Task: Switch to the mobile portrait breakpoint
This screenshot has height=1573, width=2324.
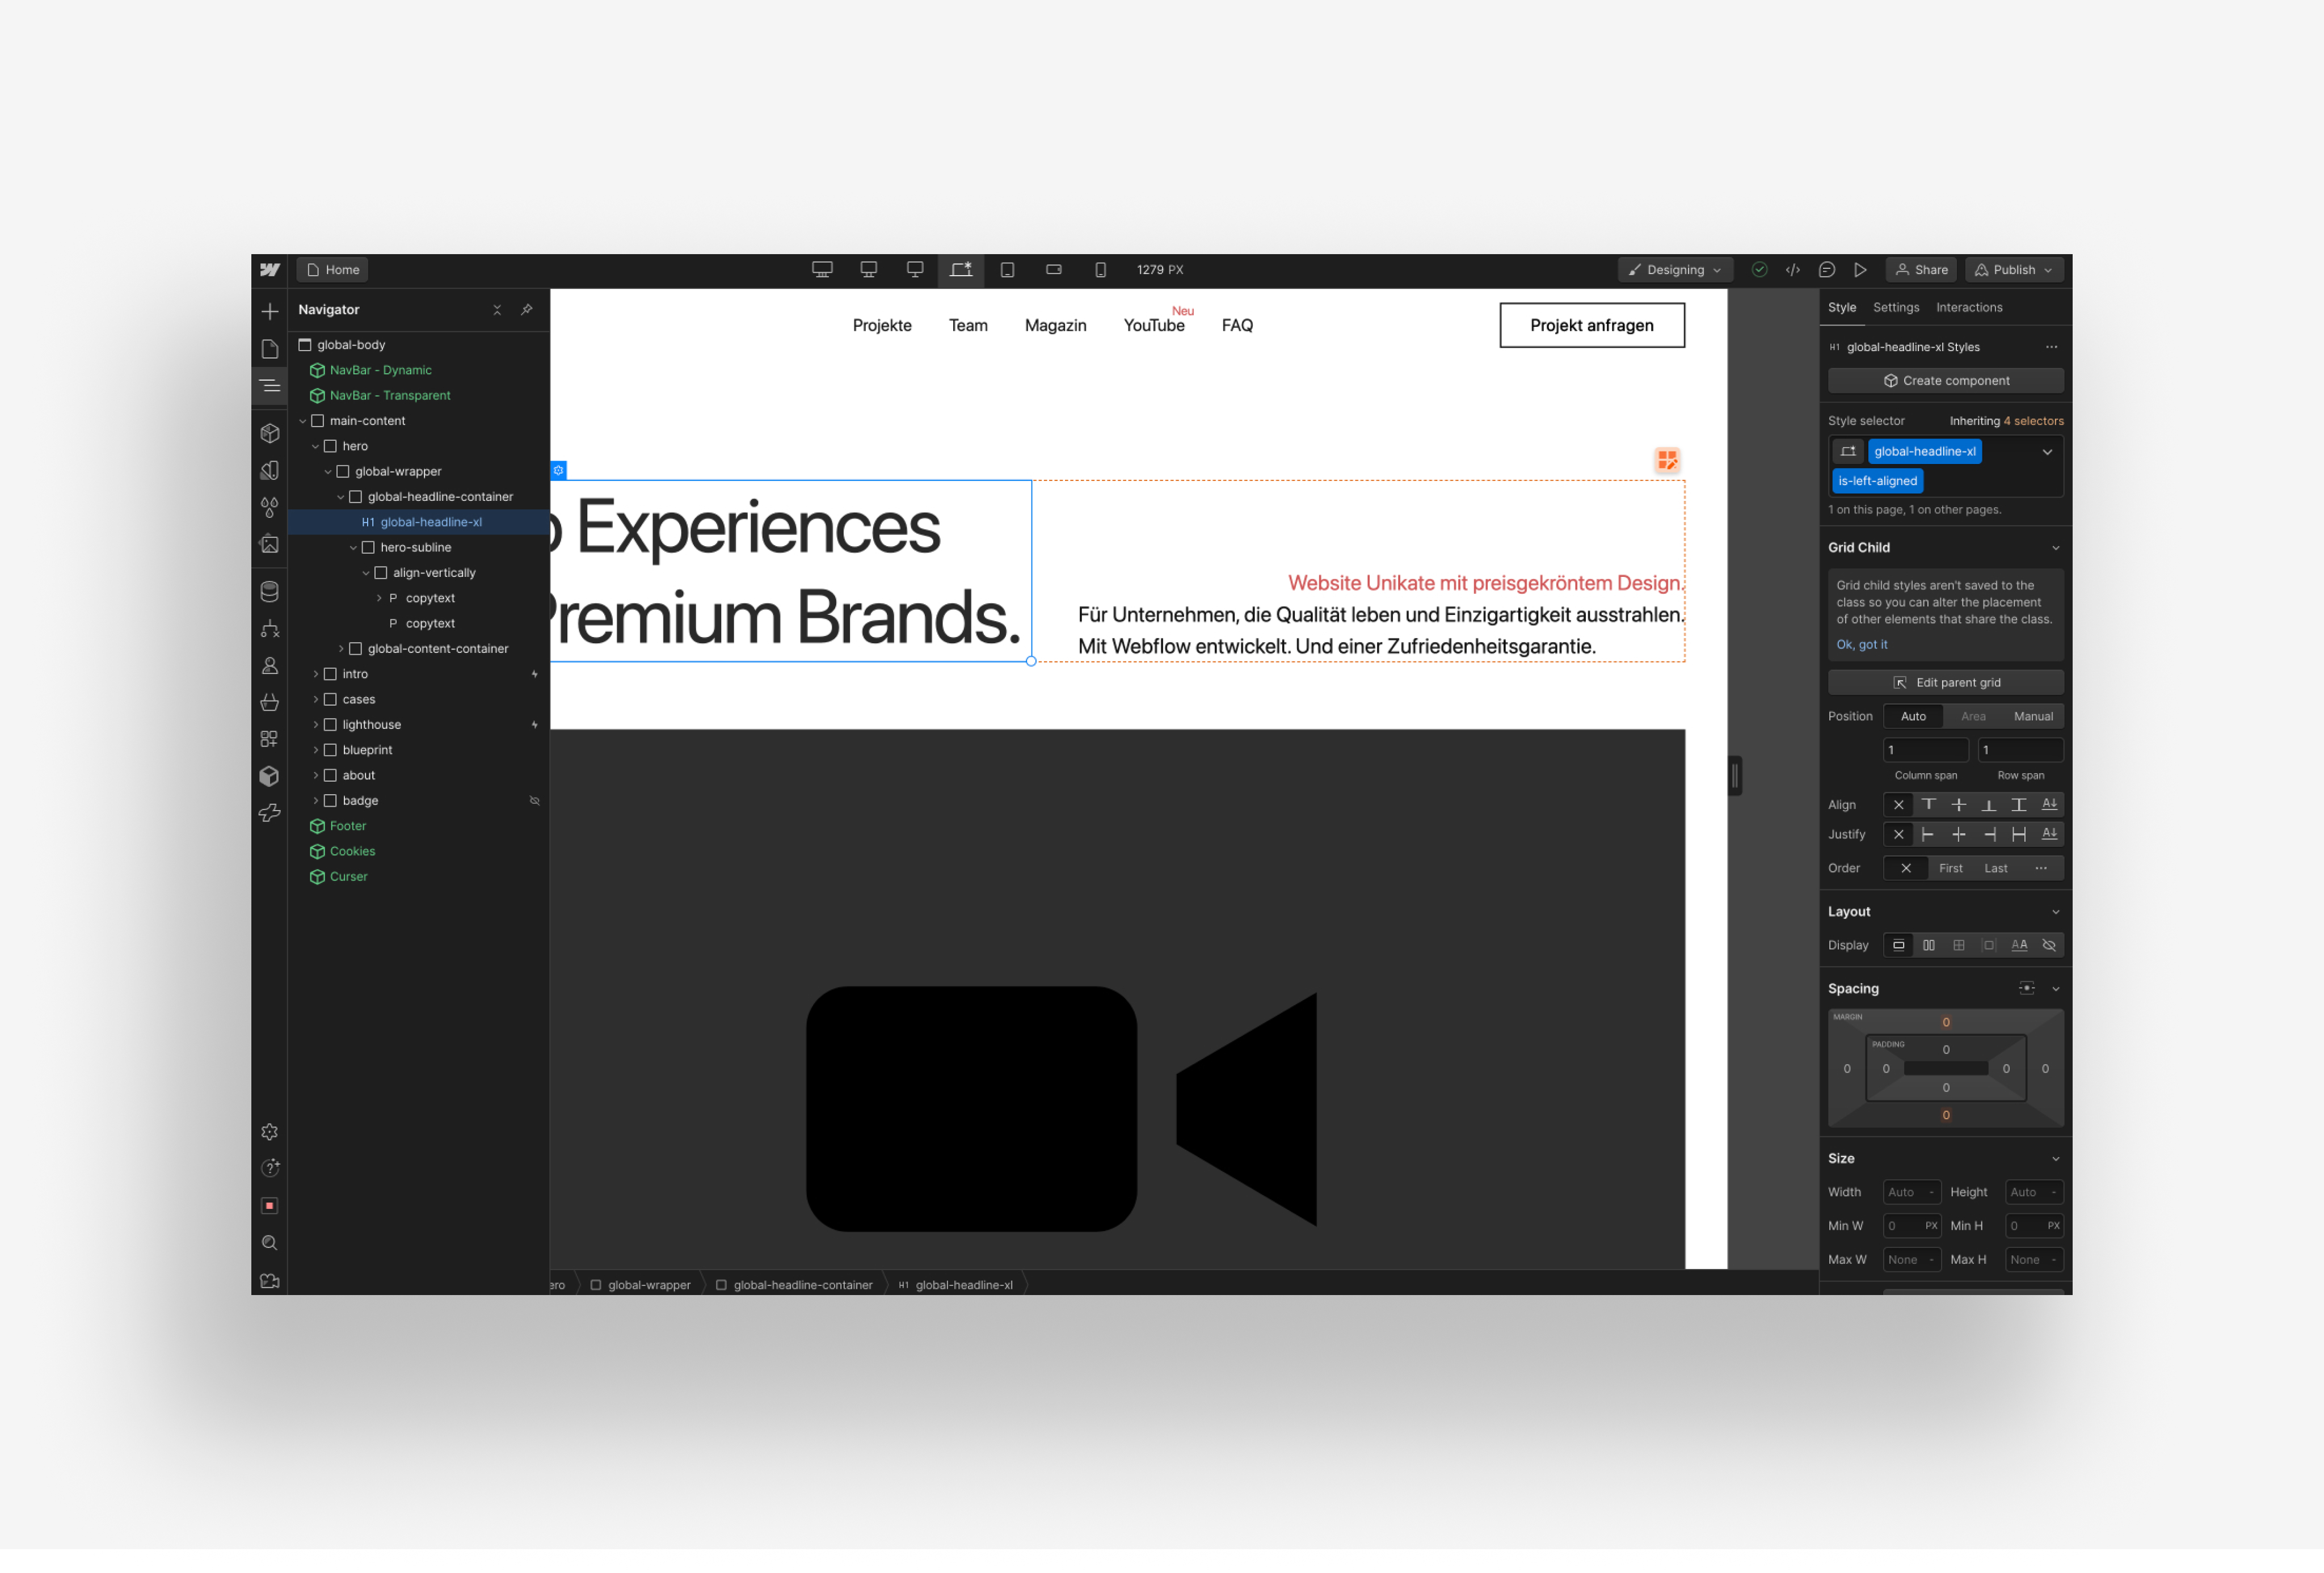Action: pos(1100,270)
